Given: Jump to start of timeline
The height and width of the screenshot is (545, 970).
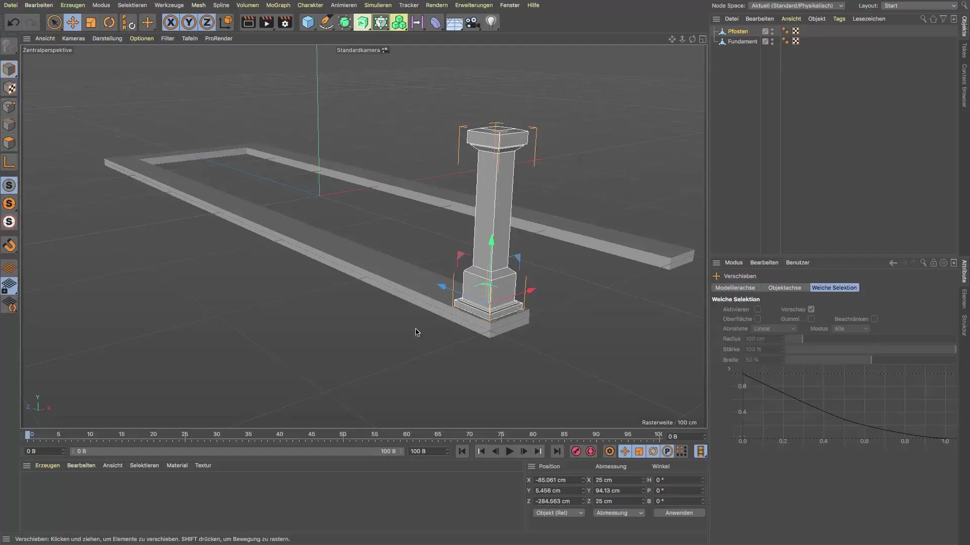Looking at the screenshot, I should [462, 451].
